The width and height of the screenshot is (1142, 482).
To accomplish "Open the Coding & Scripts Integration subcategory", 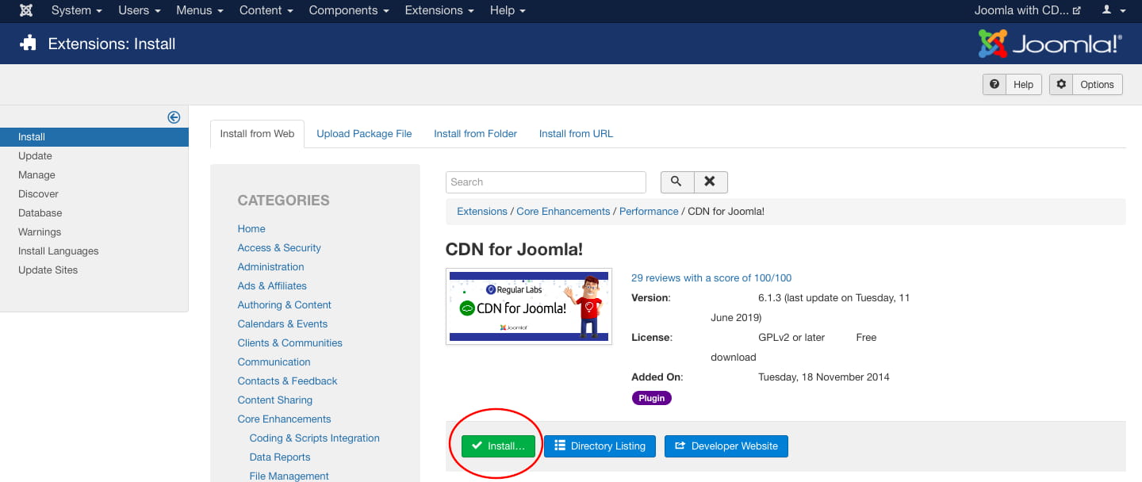I will click(x=315, y=438).
